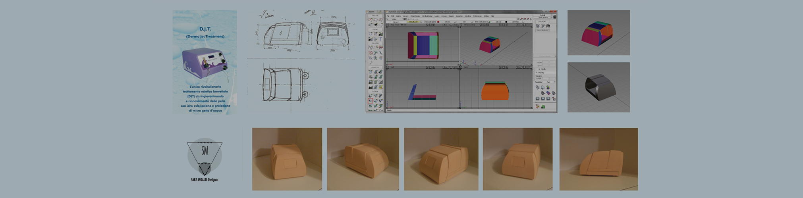
Task: Open the colorful 3D render thumbnail
Action: pyautogui.click(x=598, y=33)
